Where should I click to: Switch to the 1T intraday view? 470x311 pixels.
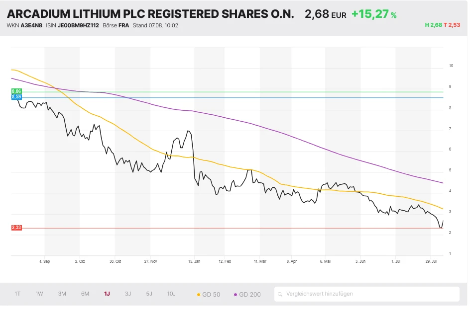click(x=17, y=294)
